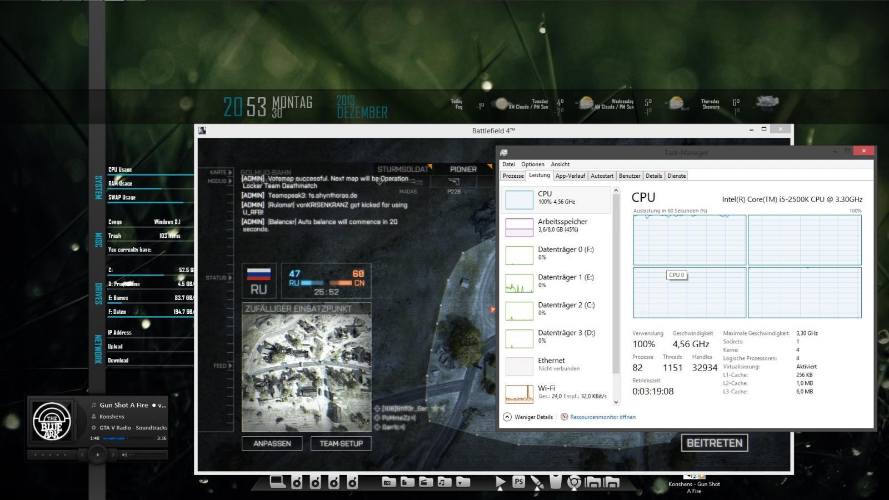
Task: Skip to next track in music player
Action: tap(113, 454)
